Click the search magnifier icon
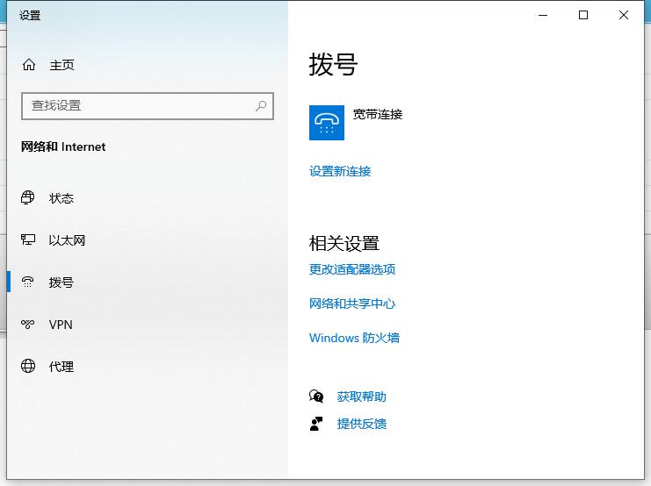The height and width of the screenshot is (486, 651). pos(261,106)
